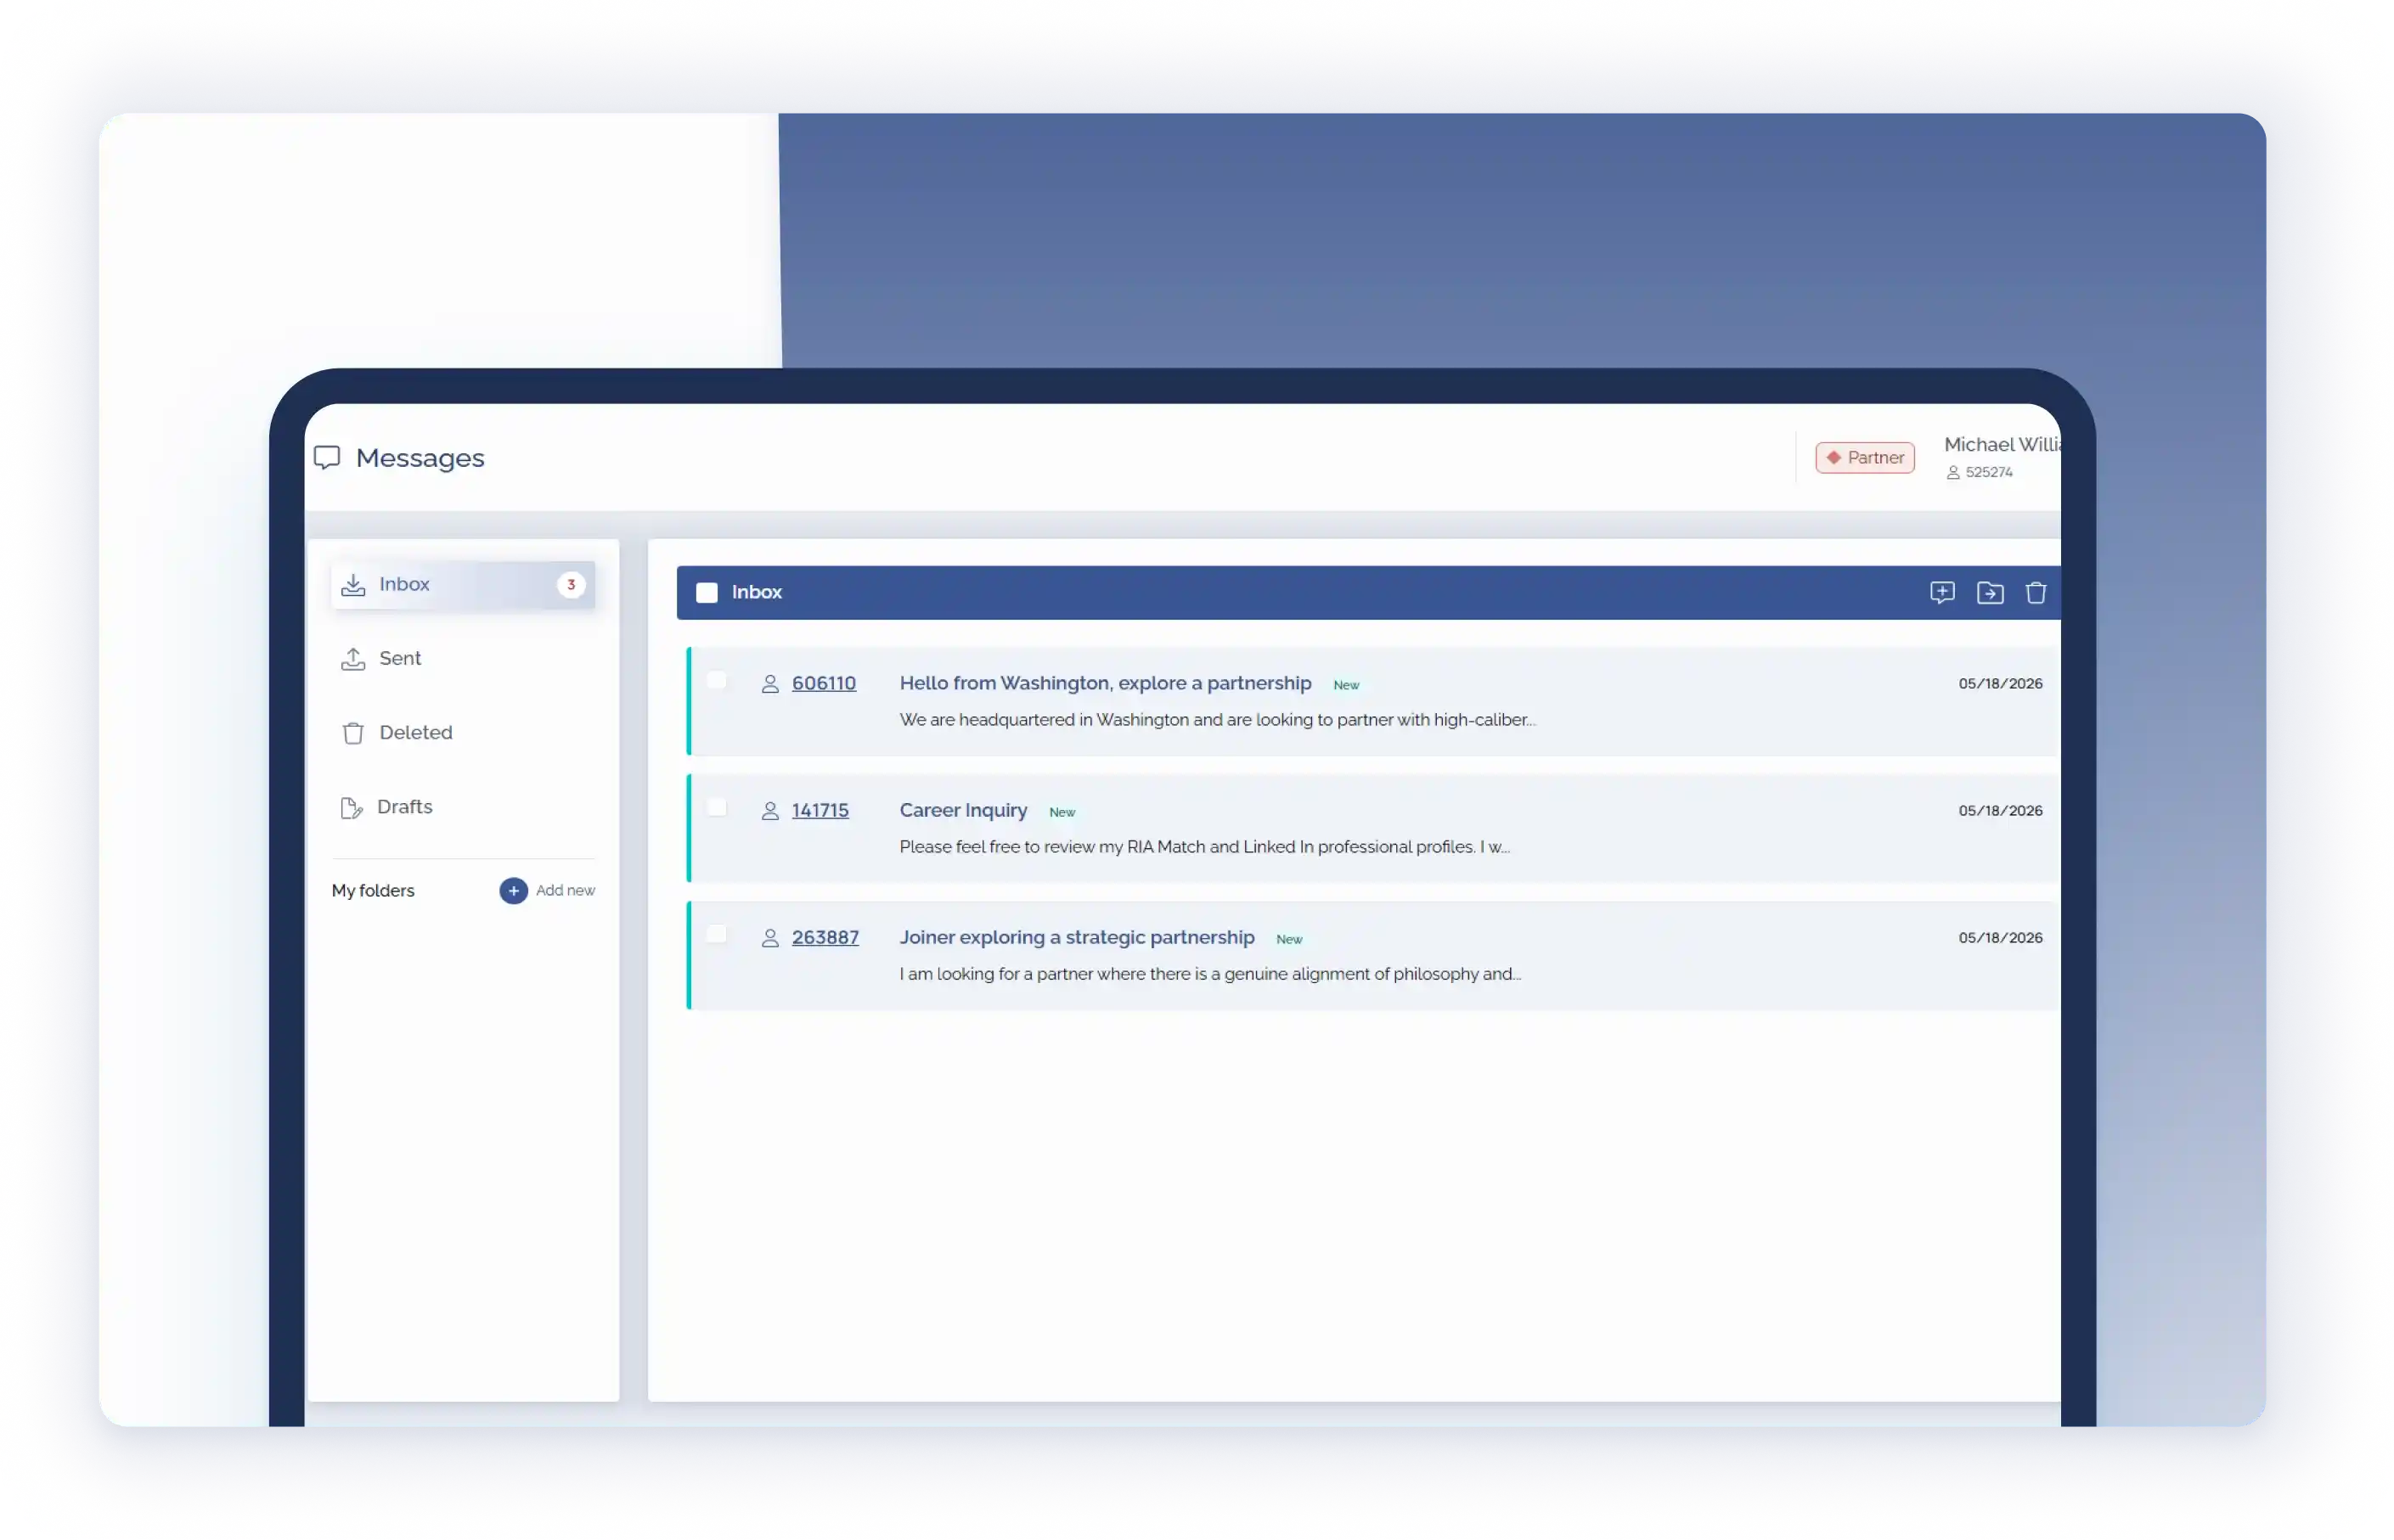2394x1540 pixels.
Task: Click the user ID 525274
Action: (x=1989, y=473)
